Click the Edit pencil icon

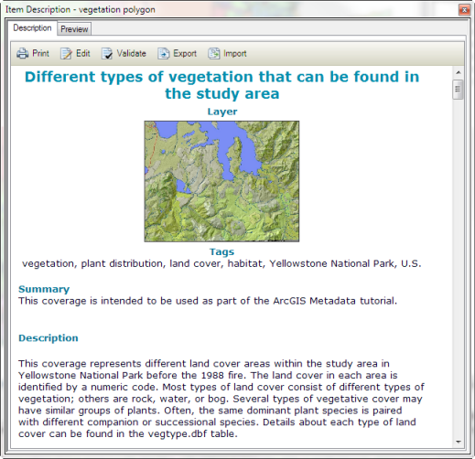(66, 54)
